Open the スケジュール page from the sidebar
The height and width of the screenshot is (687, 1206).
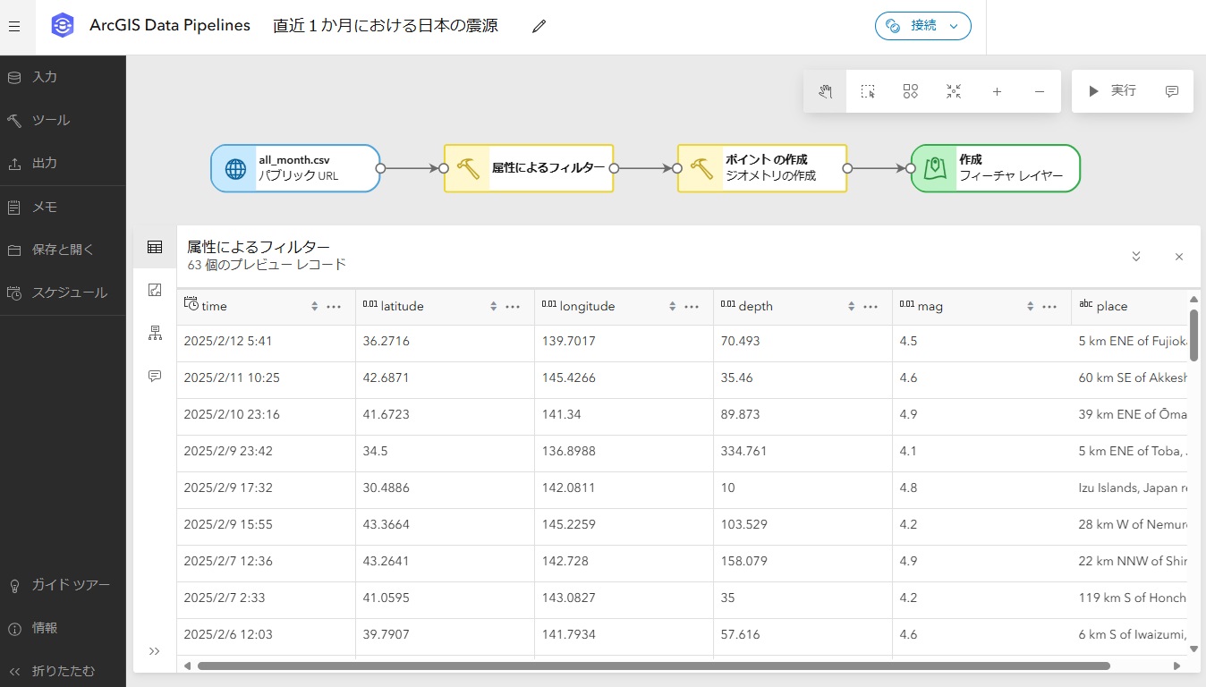(x=63, y=292)
